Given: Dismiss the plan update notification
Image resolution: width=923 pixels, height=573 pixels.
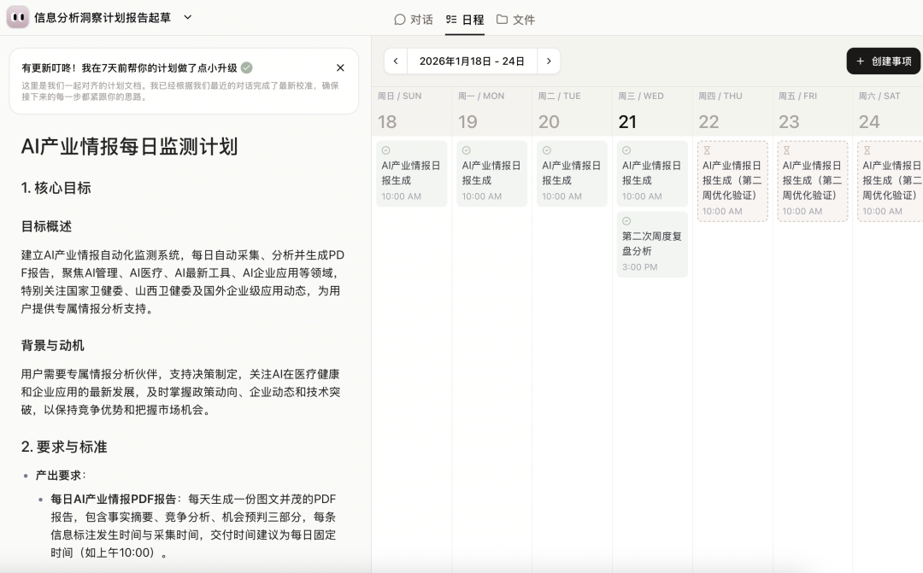Looking at the screenshot, I should [x=340, y=67].
